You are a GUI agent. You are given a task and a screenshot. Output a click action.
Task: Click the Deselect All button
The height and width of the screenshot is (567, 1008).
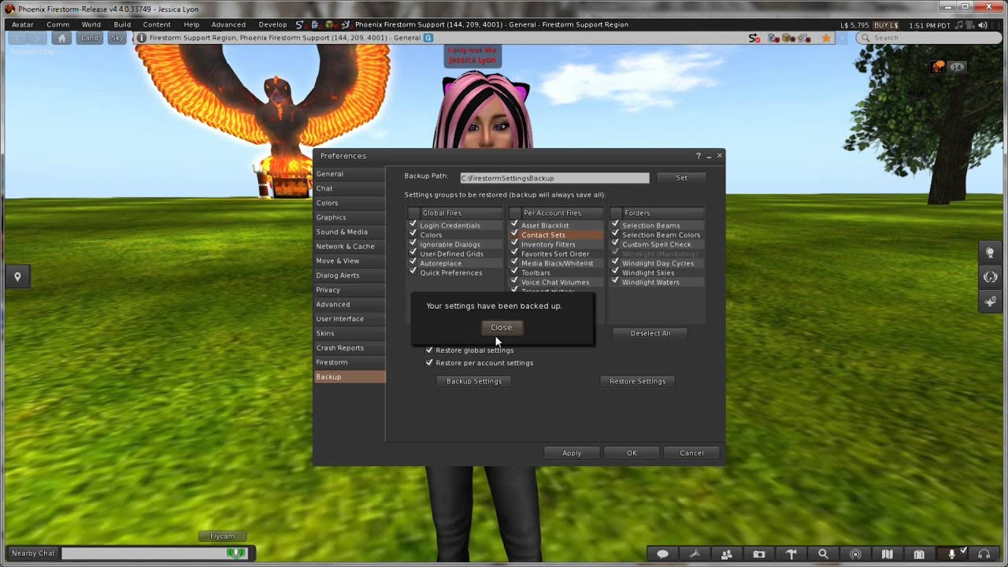coord(650,333)
